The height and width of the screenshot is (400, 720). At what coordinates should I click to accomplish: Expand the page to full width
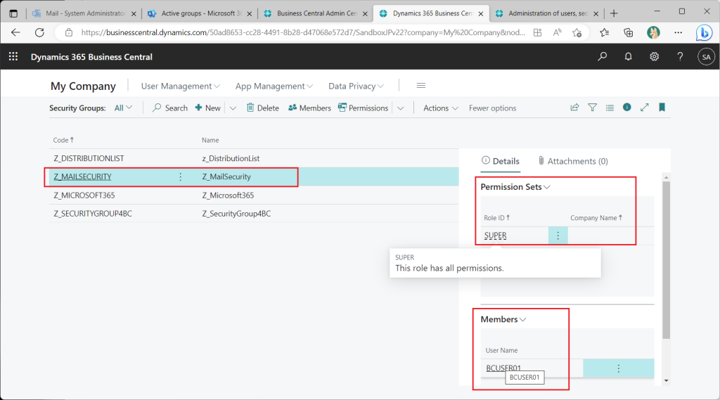(x=644, y=108)
